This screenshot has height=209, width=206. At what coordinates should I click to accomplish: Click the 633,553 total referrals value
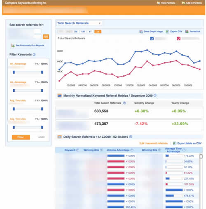click(101, 111)
